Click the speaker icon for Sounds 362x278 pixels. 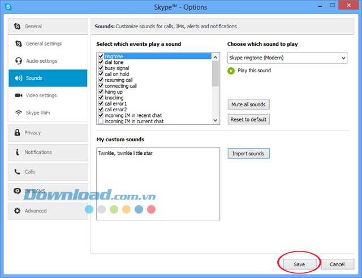point(19,78)
